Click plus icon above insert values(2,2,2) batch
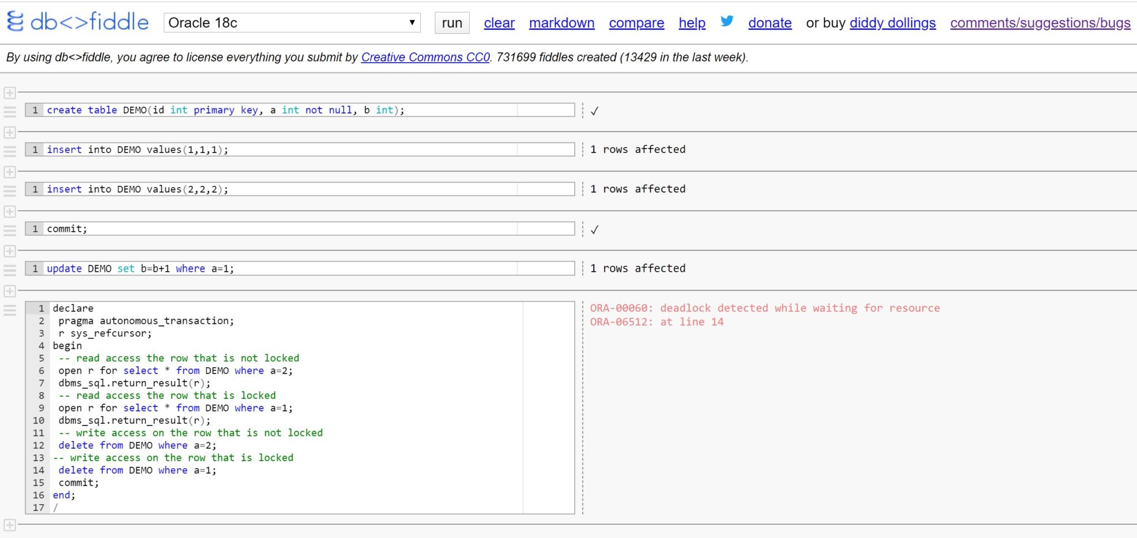Image resolution: width=1137 pixels, height=538 pixels. 9,172
